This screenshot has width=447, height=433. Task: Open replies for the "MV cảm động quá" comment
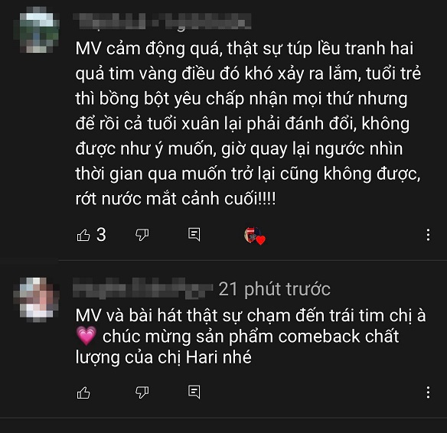[x=194, y=235]
